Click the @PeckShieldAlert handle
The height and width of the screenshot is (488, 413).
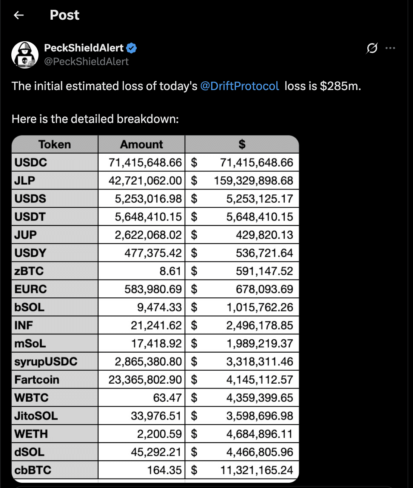coord(86,62)
